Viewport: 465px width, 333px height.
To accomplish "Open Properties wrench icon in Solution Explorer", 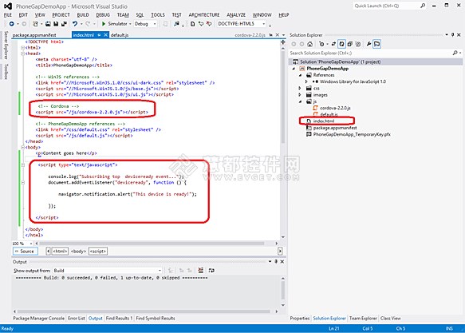I will [x=368, y=44].
